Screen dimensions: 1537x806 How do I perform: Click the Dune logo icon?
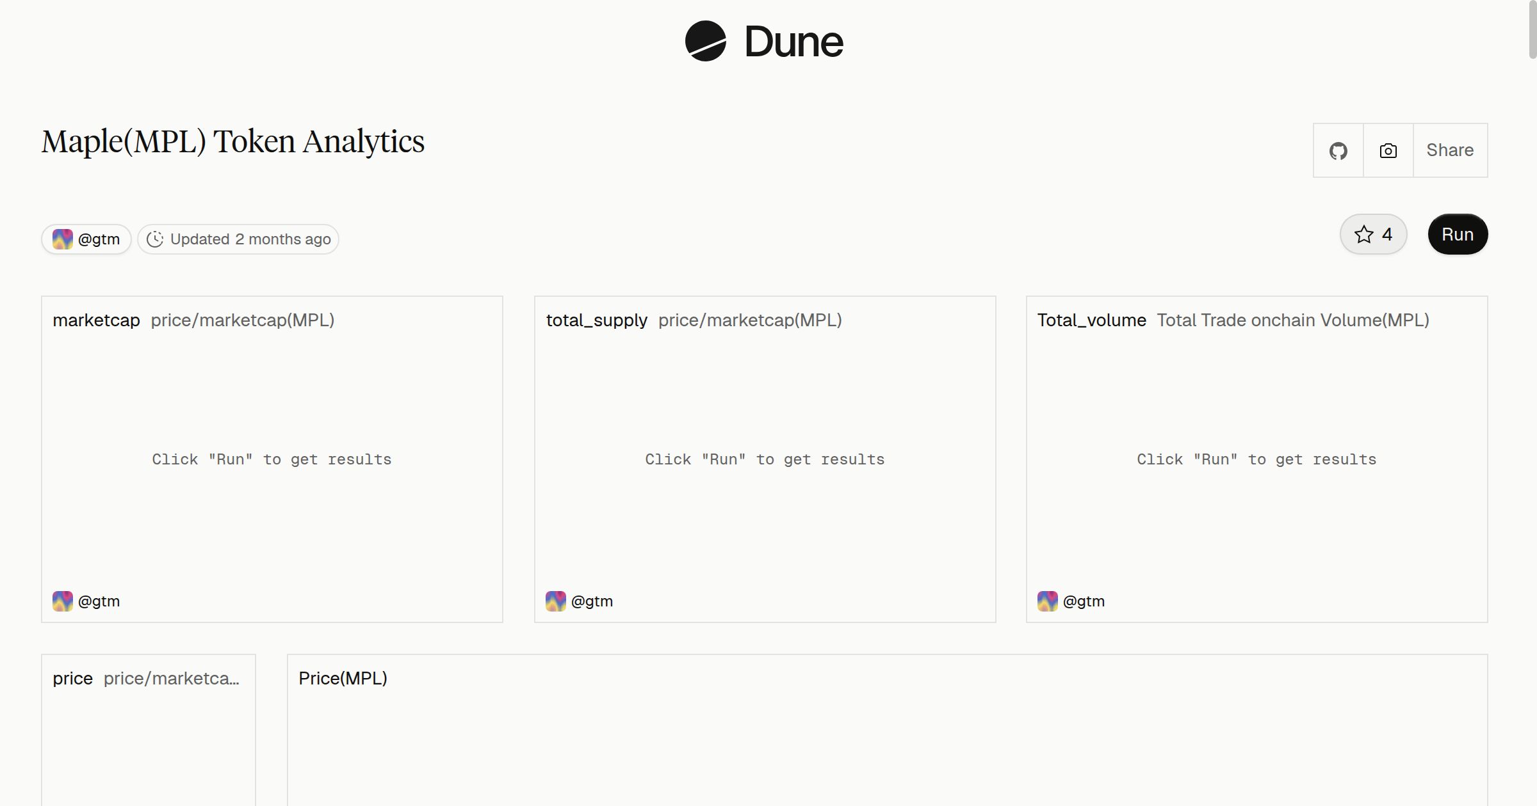[x=705, y=41]
